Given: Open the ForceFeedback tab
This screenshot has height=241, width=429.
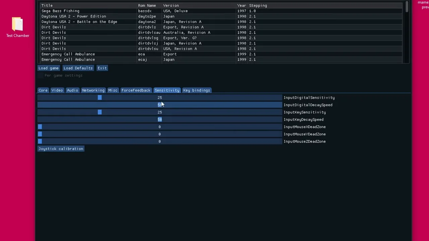Looking at the screenshot, I should coord(136,90).
